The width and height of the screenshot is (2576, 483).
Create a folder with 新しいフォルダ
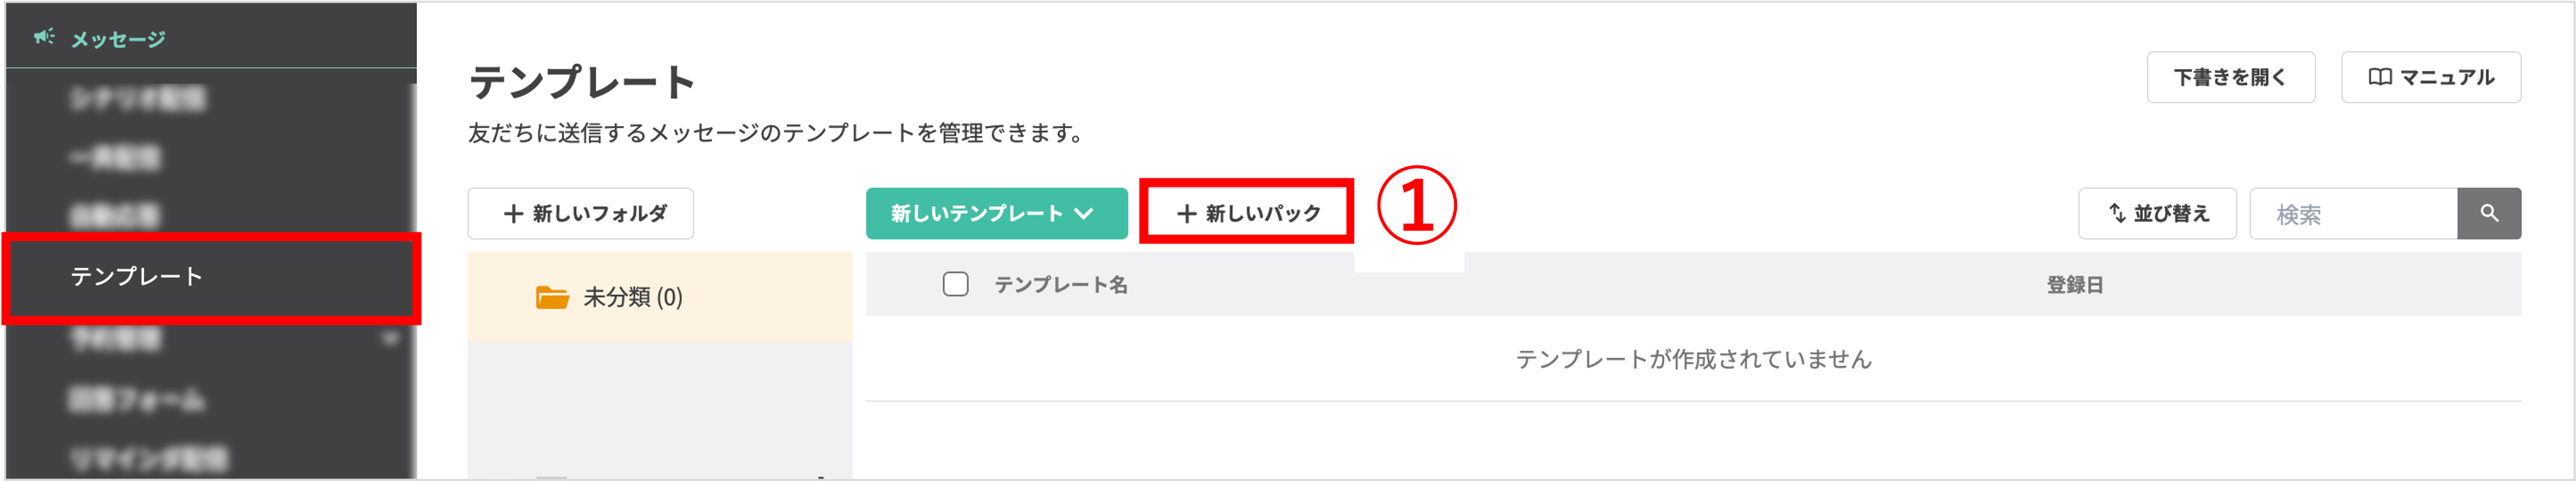(x=580, y=213)
